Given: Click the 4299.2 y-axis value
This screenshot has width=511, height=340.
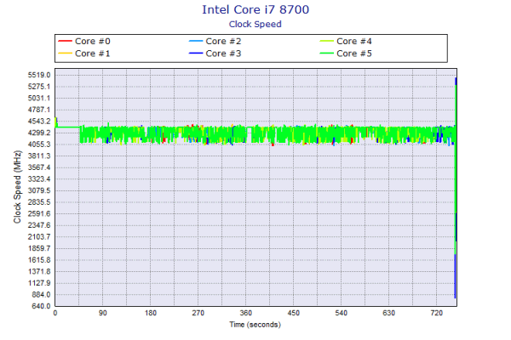Looking at the screenshot, I should (39, 133).
